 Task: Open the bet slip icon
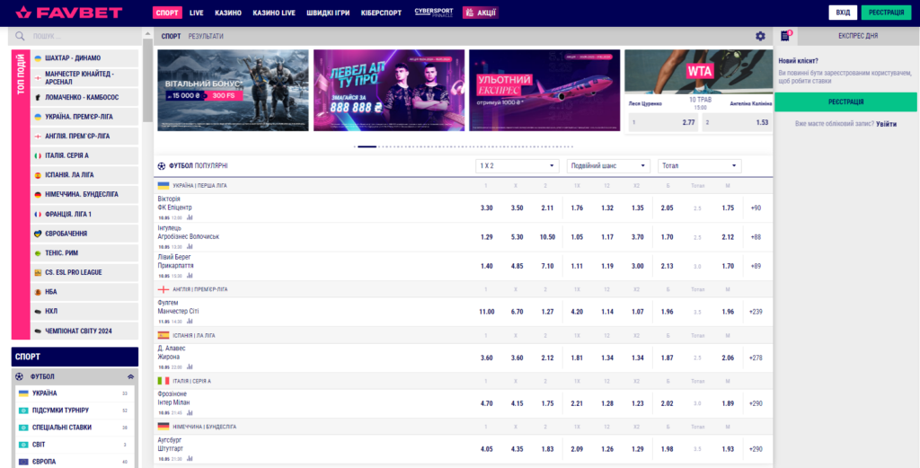tap(785, 36)
